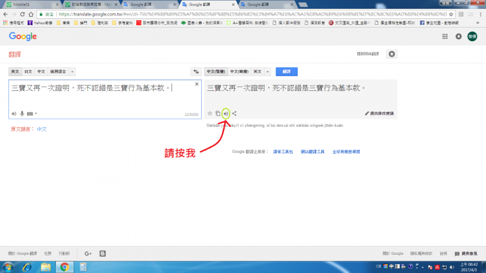Click the taskbar clock
Image resolution: width=486 pixels, height=273 pixels.
[468, 267]
